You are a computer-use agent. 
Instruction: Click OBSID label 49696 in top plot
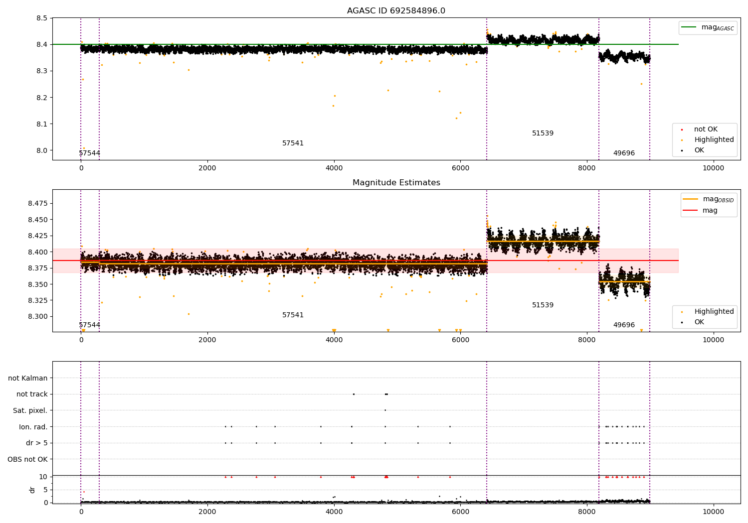point(624,153)
